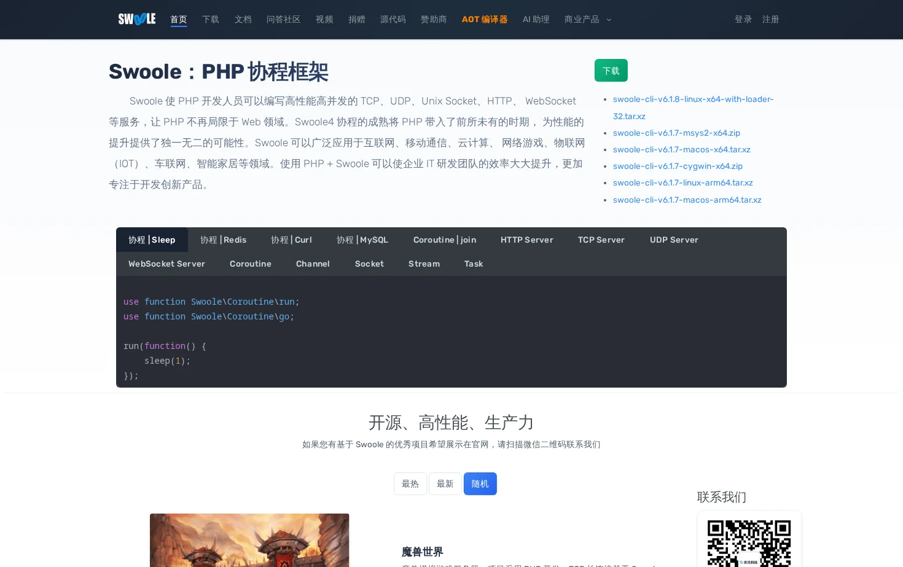This screenshot has width=903, height=567.
Task: Open the 源代码 nav link
Action: coord(393,20)
